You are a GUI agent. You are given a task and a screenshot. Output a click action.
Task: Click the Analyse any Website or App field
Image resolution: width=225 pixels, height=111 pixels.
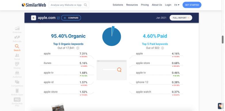pyautogui.click(x=69, y=5)
